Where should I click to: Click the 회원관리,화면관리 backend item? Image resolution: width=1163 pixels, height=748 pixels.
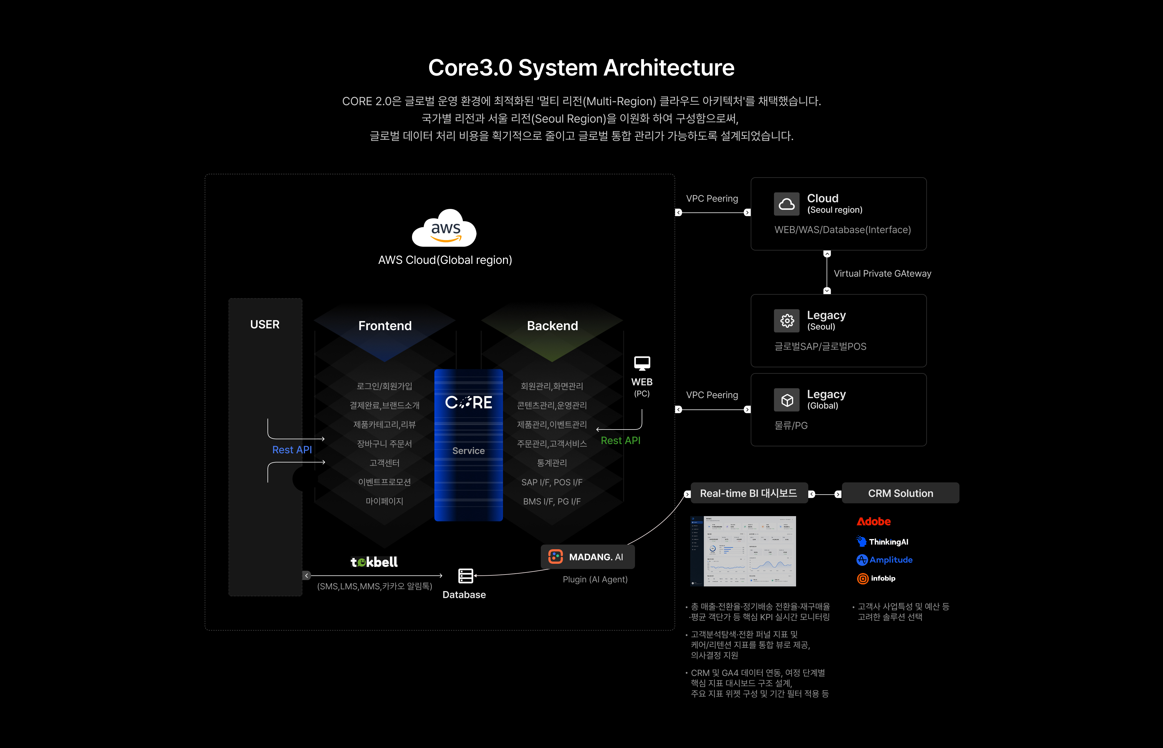click(x=552, y=386)
